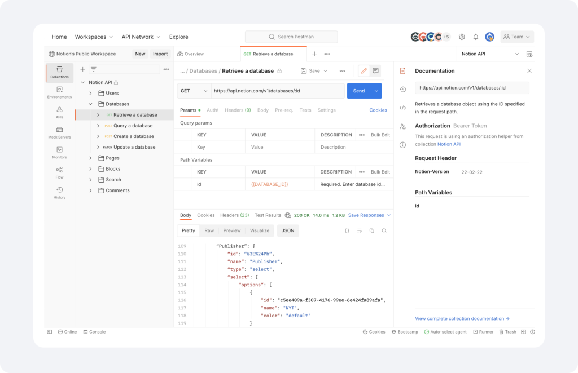Click the Notion API link in Authorization
The image size is (578, 373).
(x=449, y=144)
